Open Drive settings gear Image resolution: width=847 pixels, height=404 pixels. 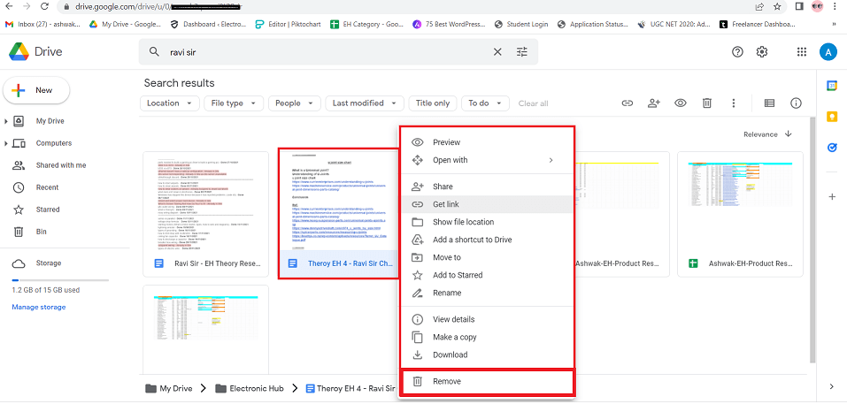click(x=762, y=52)
